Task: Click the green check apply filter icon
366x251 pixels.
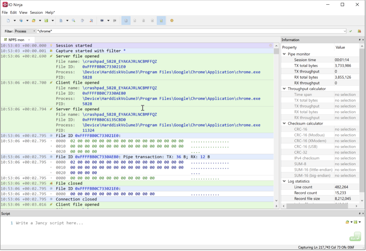Action: (x=351, y=31)
